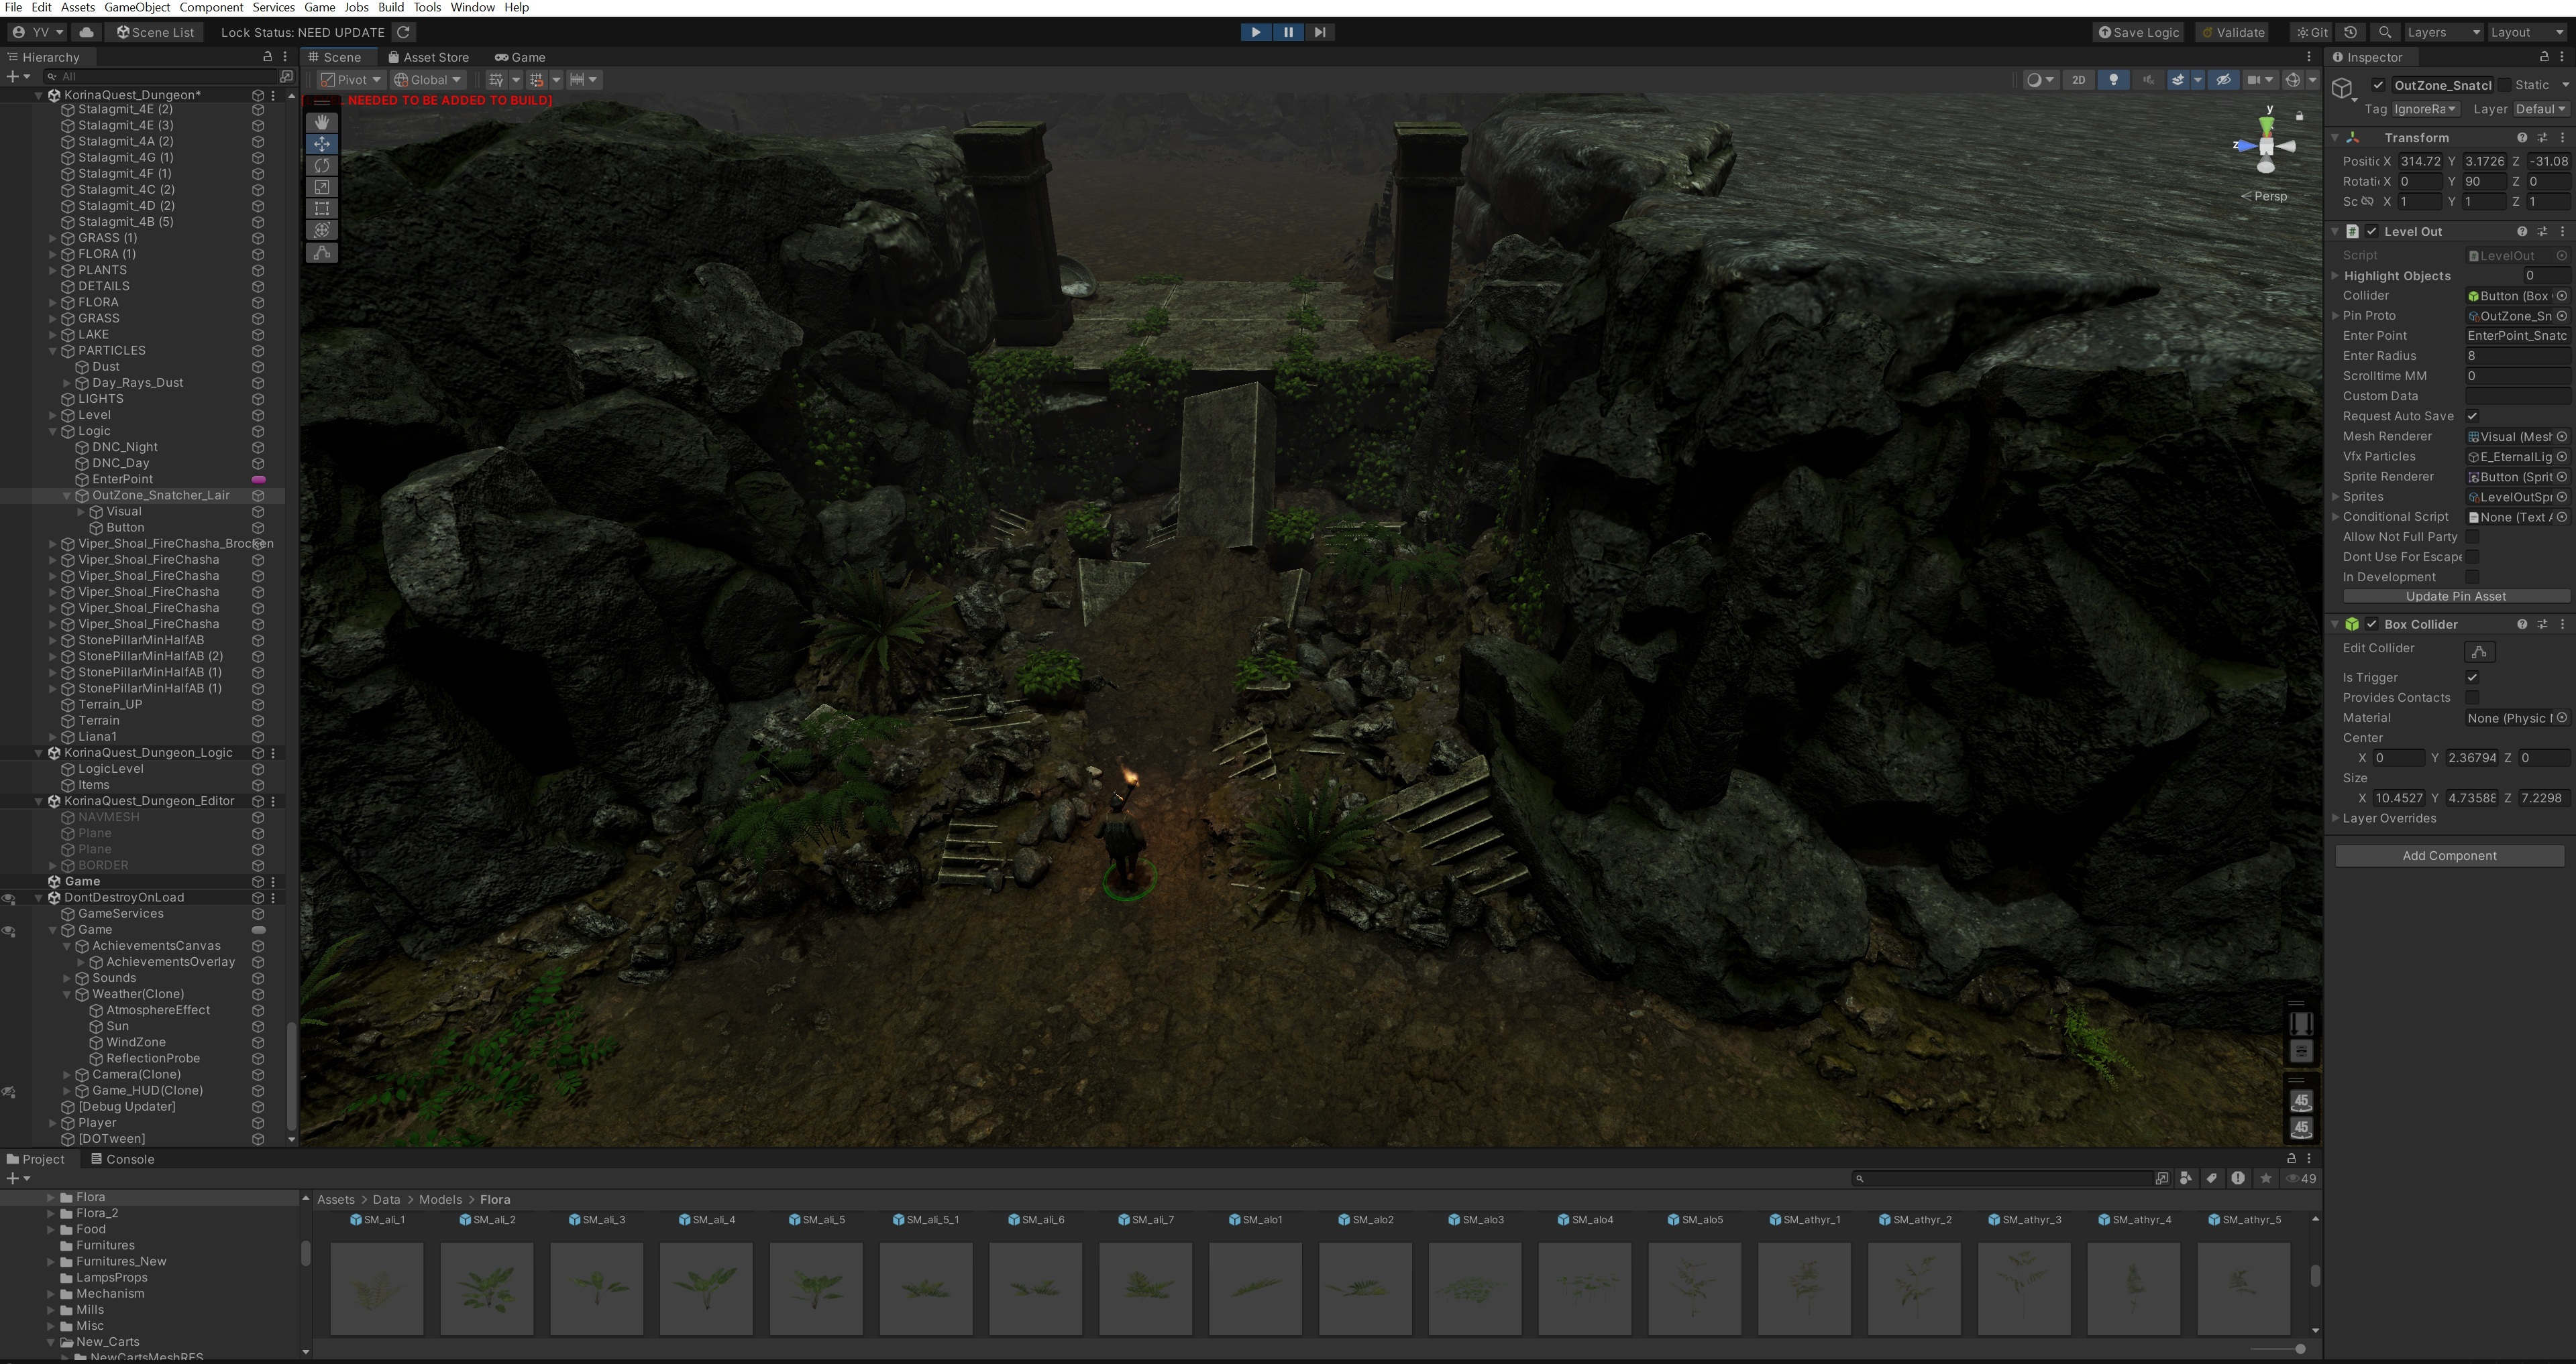2576x1364 pixels.
Task: Select the Hand view tool
Action: [321, 122]
